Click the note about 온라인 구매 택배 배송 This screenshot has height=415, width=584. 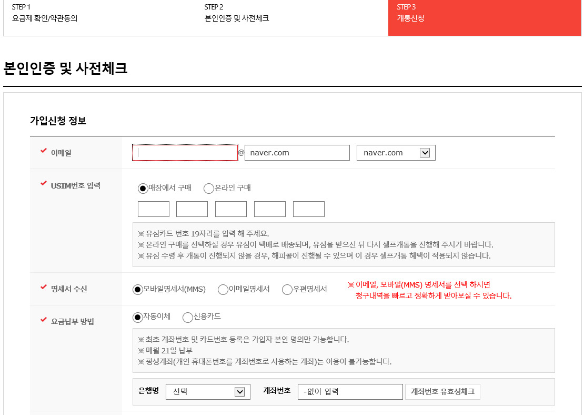(316, 244)
